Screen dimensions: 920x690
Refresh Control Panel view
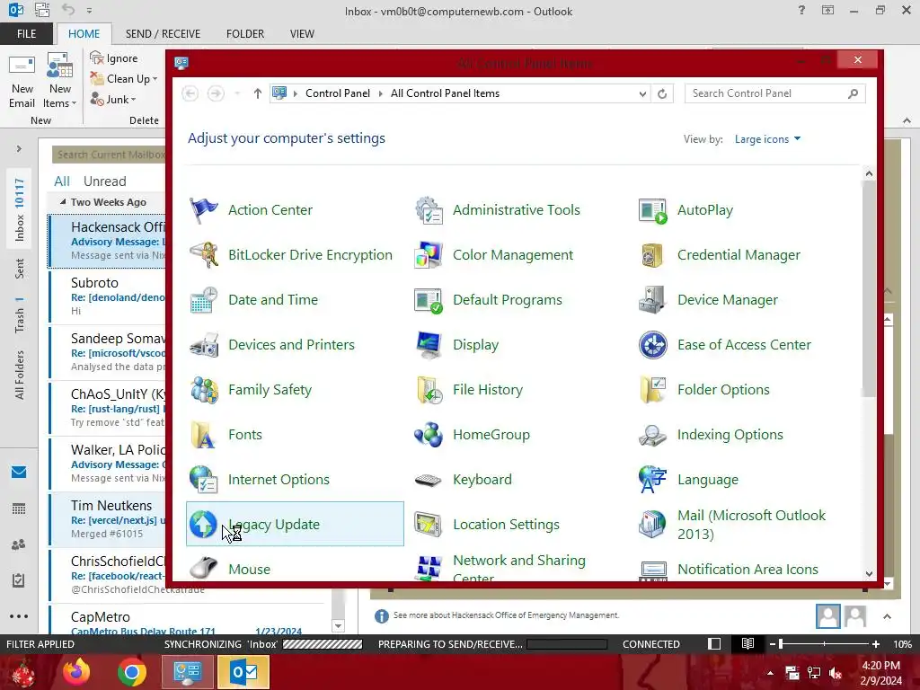[x=662, y=93]
